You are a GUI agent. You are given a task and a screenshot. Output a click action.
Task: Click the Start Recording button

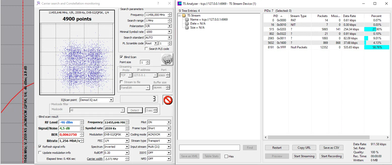[331, 156]
